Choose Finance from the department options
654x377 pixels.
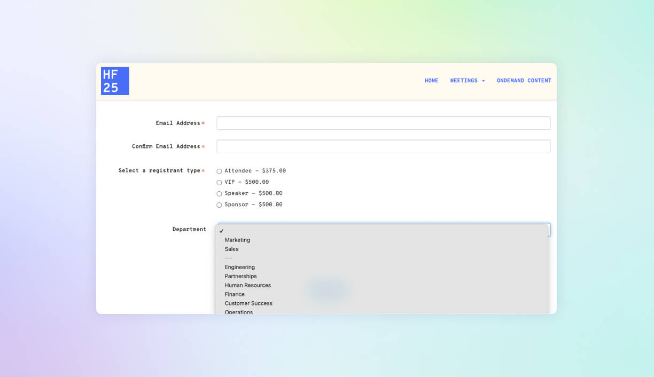[235, 294]
